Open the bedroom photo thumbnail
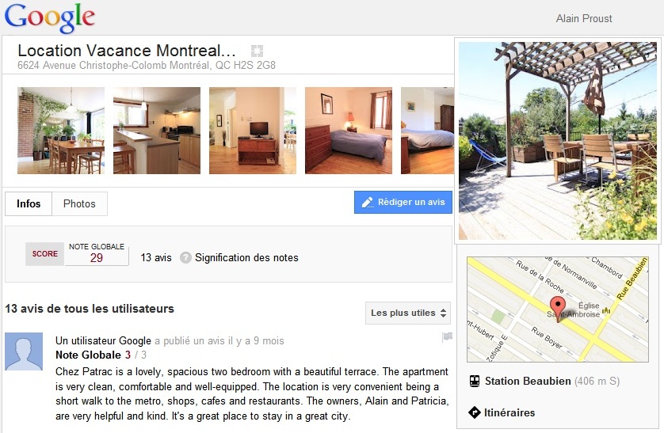Viewport: 664px width, 433px height. (349, 131)
